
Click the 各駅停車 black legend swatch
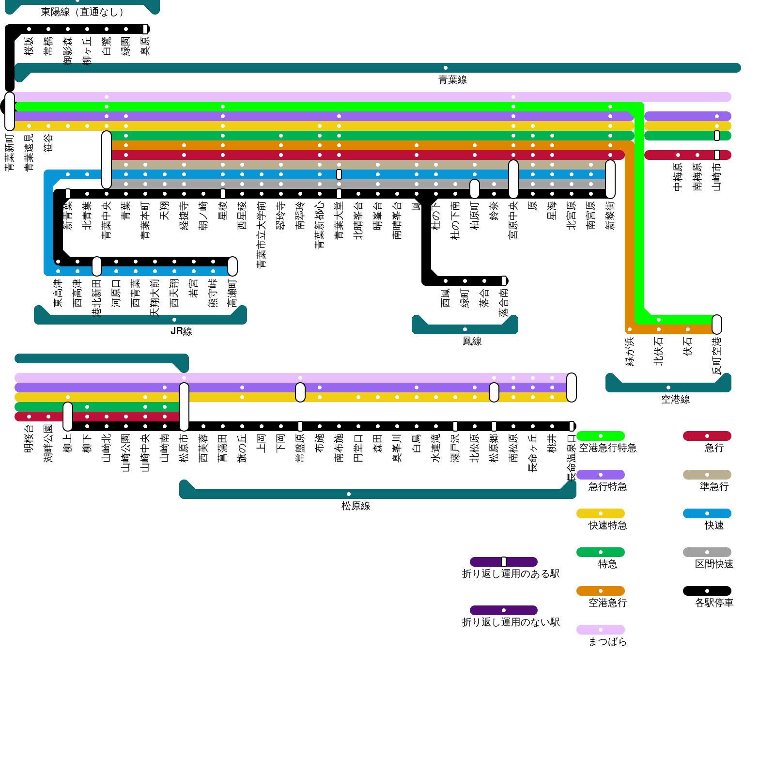tap(707, 591)
